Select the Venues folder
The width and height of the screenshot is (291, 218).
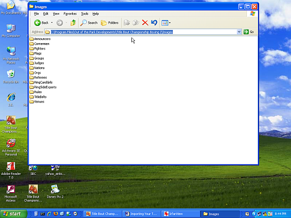pyautogui.click(x=37, y=102)
